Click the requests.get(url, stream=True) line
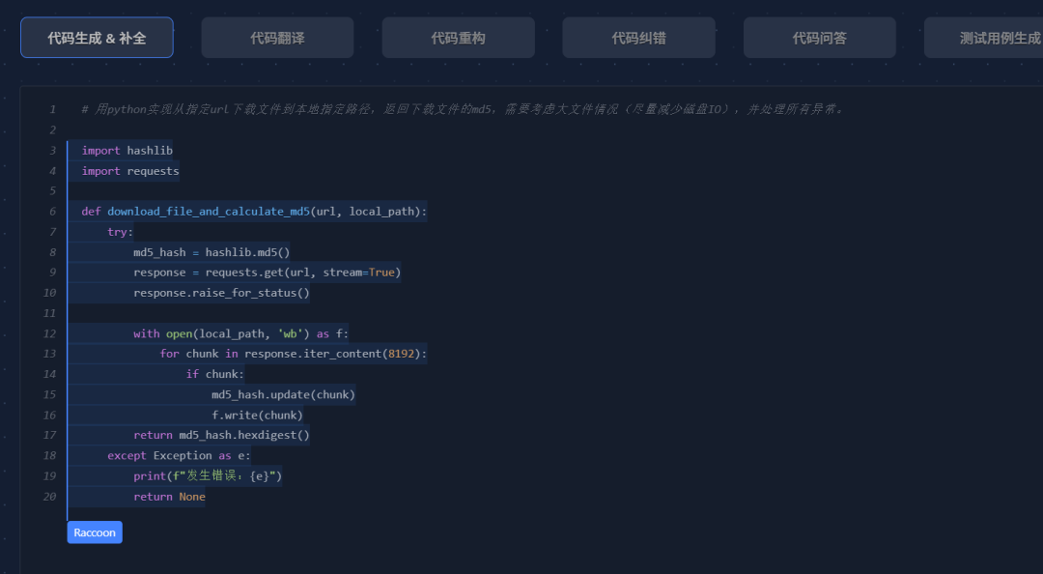 tap(267, 273)
